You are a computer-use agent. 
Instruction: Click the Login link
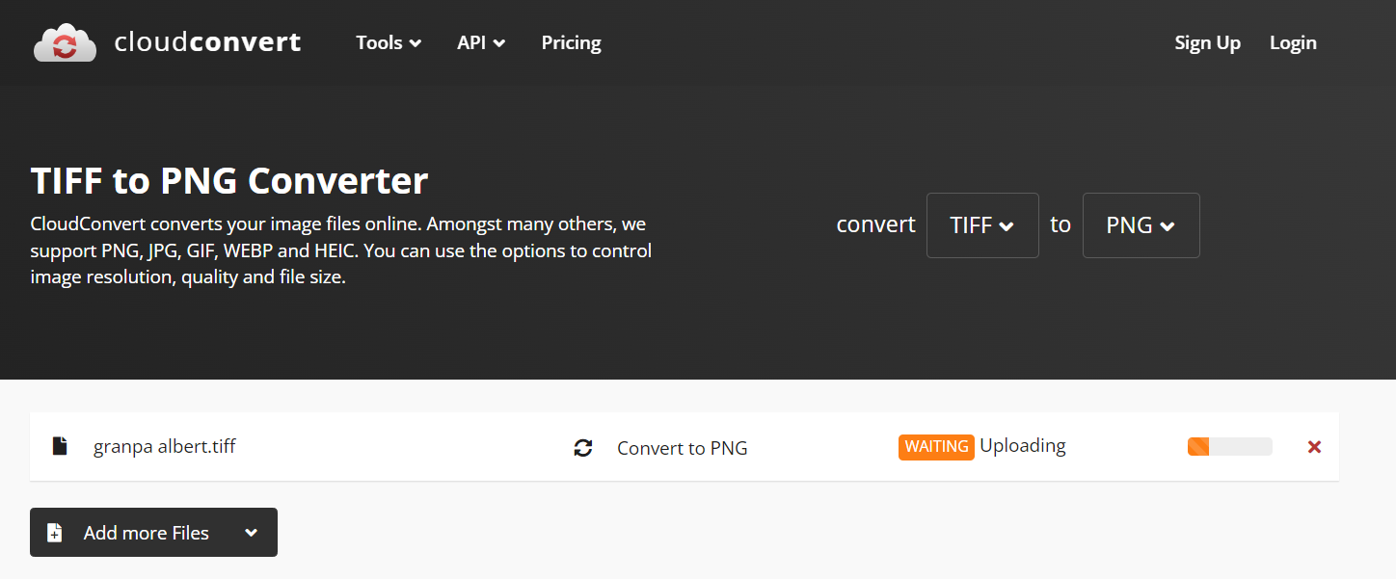1293,42
